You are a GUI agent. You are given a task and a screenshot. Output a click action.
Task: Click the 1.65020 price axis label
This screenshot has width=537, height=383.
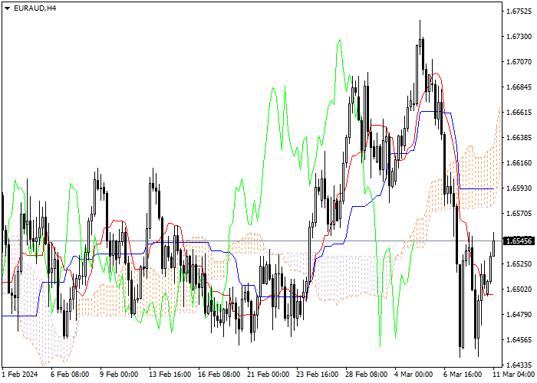pyautogui.click(x=519, y=290)
